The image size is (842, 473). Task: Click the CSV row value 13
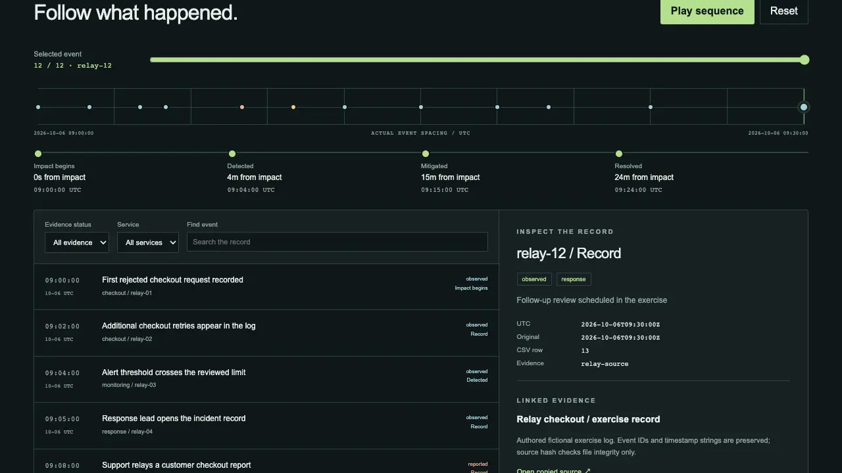coord(585,351)
